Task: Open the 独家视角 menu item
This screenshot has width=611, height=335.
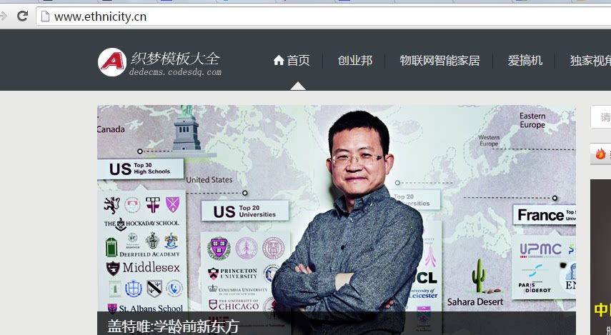Action: point(590,61)
